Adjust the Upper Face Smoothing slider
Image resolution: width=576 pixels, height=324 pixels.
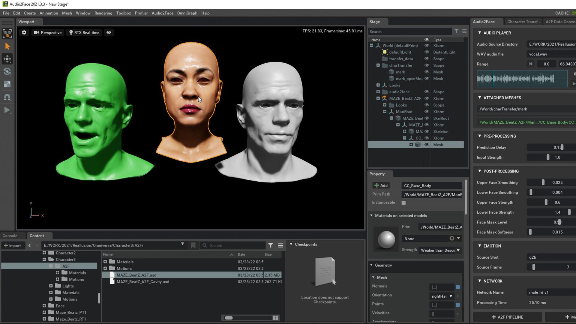pos(543,182)
